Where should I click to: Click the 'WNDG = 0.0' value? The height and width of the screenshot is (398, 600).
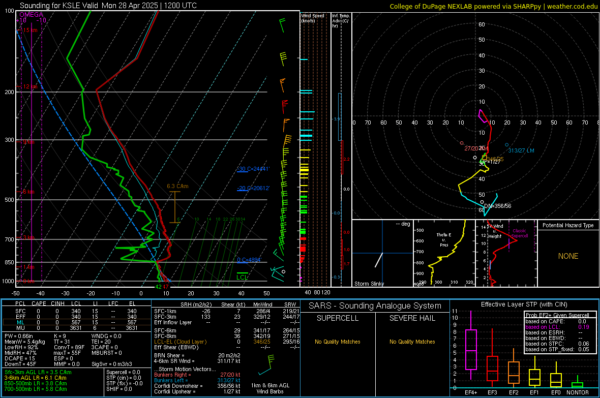click(106, 336)
